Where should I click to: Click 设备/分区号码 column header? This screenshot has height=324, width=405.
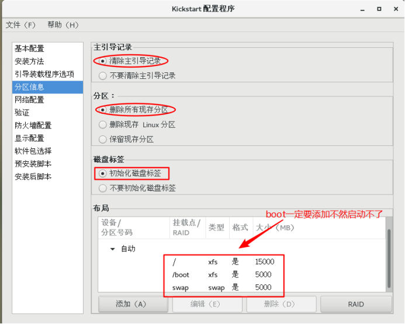pyautogui.click(x=134, y=228)
